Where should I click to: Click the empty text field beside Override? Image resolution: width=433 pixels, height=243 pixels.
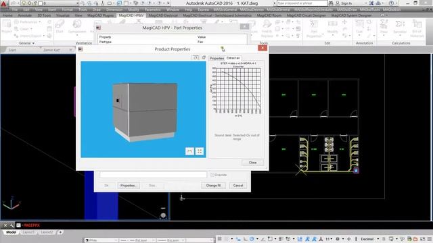[x=153, y=175]
